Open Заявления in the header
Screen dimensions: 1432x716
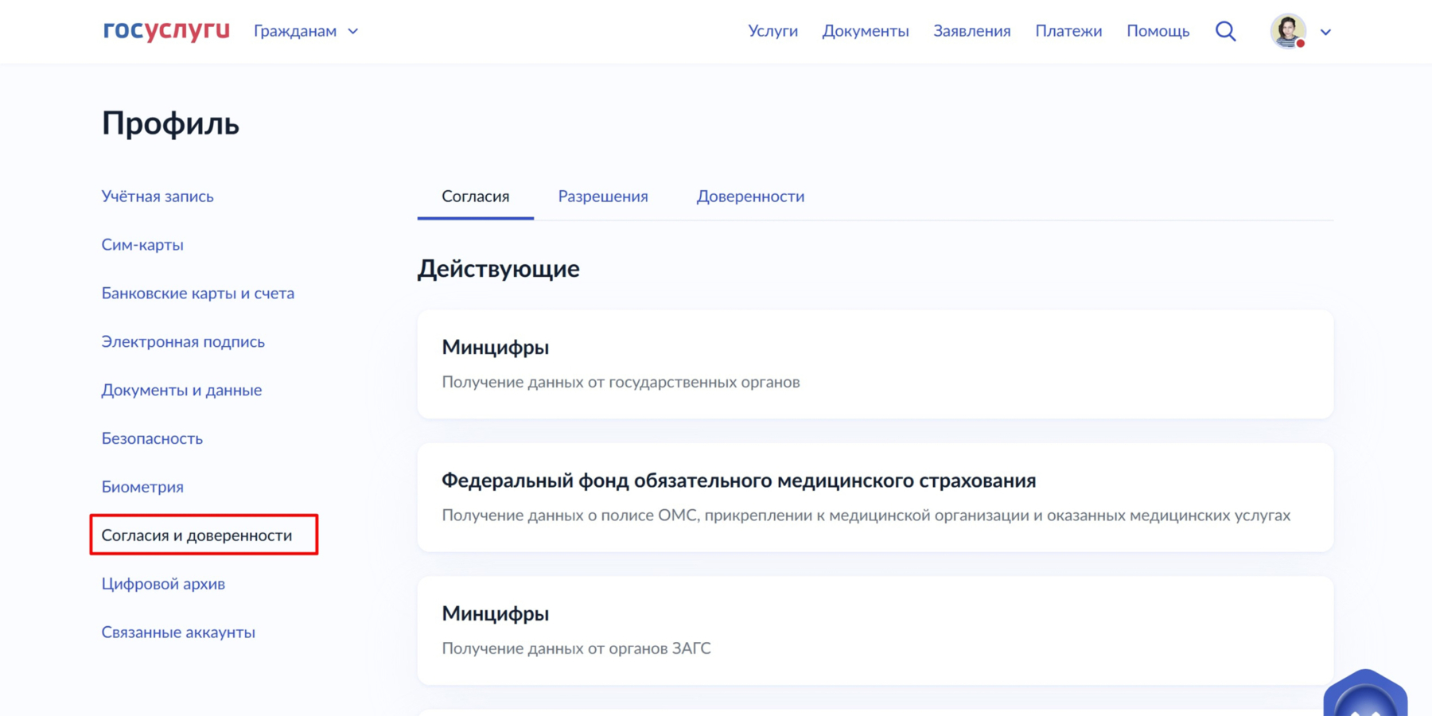[x=971, y=31]
